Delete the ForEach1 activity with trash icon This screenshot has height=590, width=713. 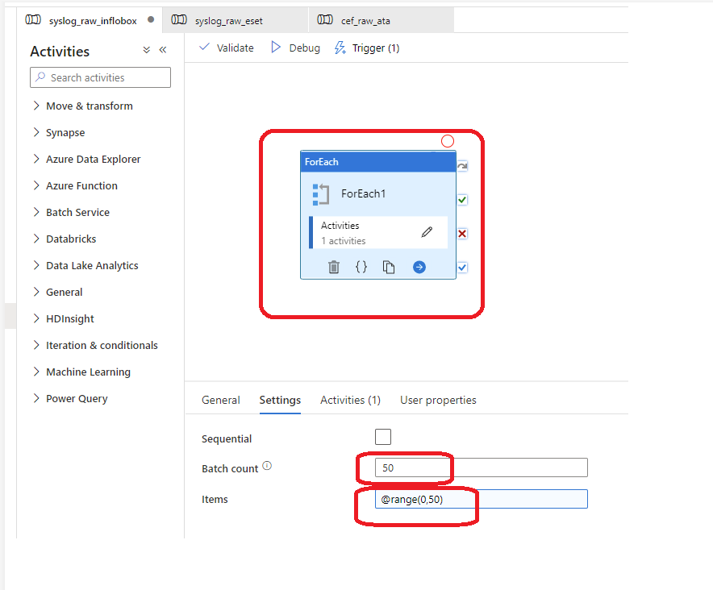pos(334,267)
